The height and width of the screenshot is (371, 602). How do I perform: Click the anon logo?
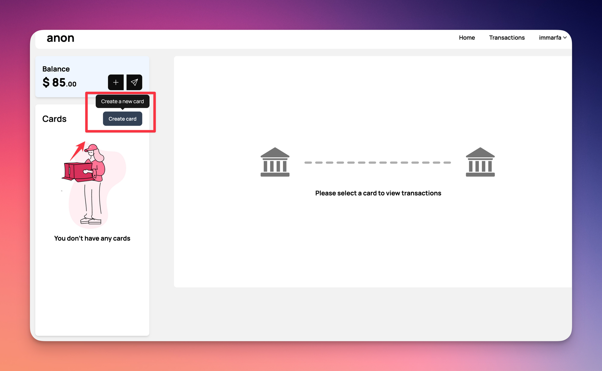point(61,38)
